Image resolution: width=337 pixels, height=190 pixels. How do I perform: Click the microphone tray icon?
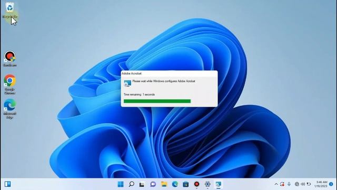pos(289,184)
